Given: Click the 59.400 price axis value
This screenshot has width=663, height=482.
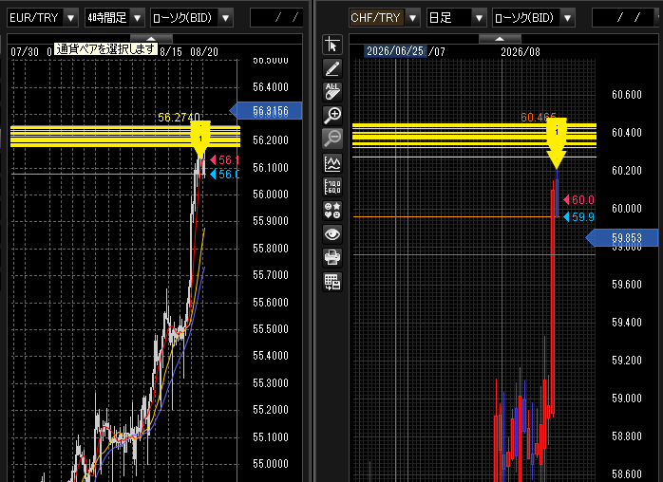Looking at the screenshot, I should click(627, 323).
